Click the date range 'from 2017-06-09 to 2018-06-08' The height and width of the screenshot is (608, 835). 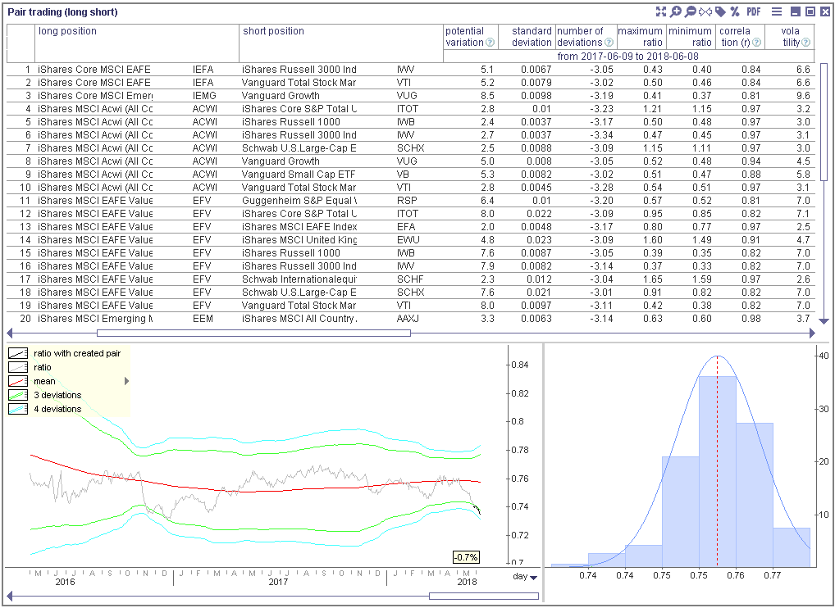627,57
